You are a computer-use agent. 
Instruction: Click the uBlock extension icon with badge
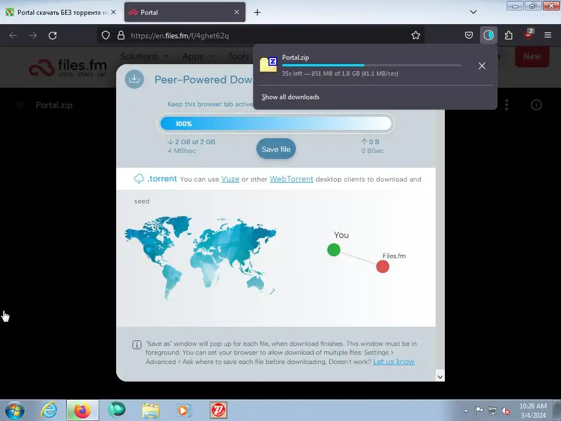coord(529,35)
